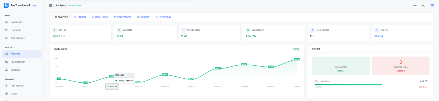This screenshot has height=101, width=439.
Task: Open the Price/Volume tab
Action: (122, 17)
